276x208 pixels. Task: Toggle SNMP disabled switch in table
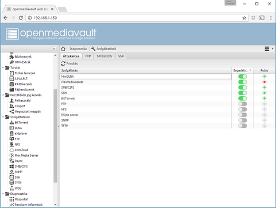tap(243, 120)
